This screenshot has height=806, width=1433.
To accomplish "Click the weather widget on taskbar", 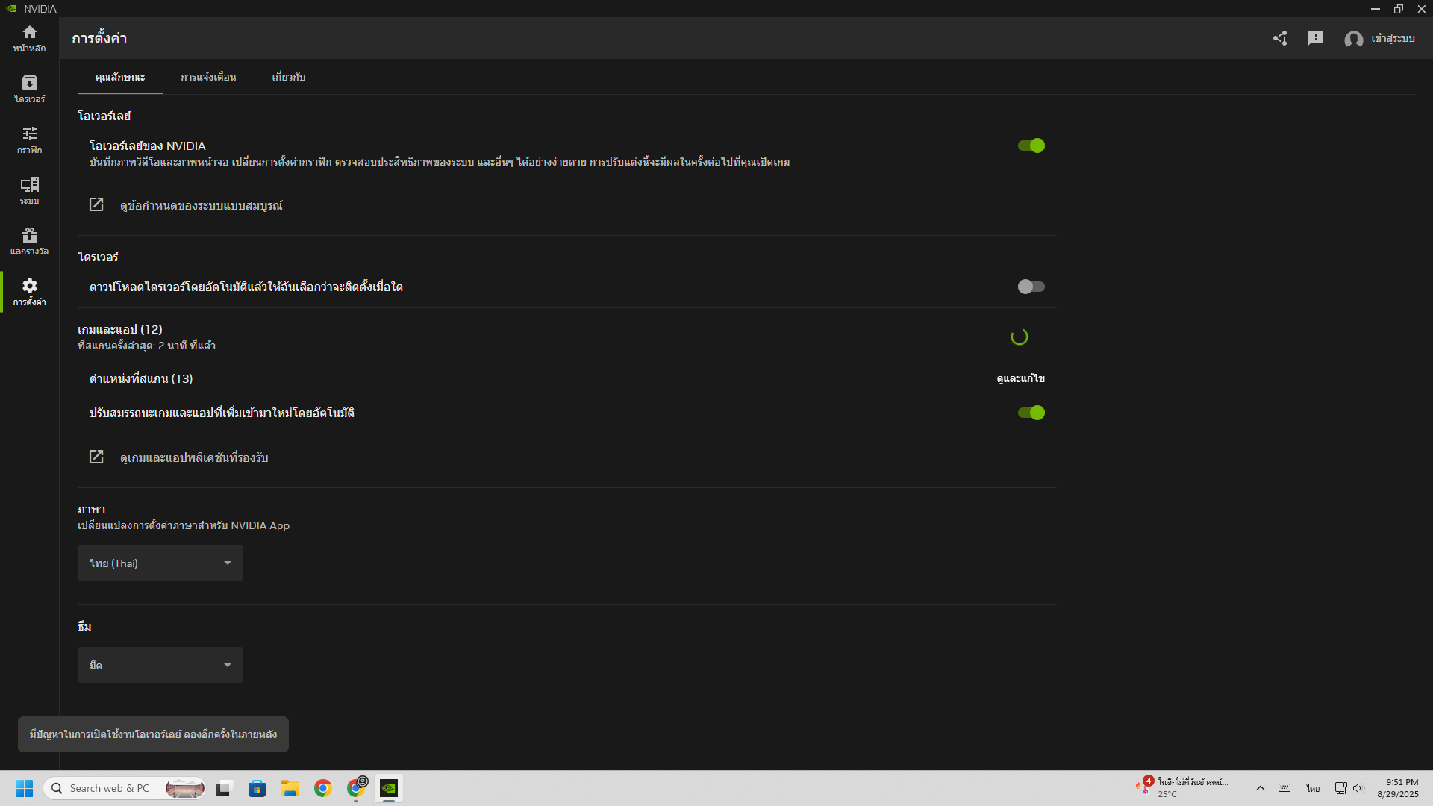I will click(x=1181, y=787).
